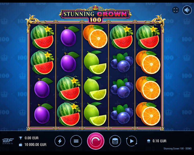The height and width of the screenshot is (155, 194).
Task: Start autoplay with the play arrow button
Action: click(x=131, y=141)
